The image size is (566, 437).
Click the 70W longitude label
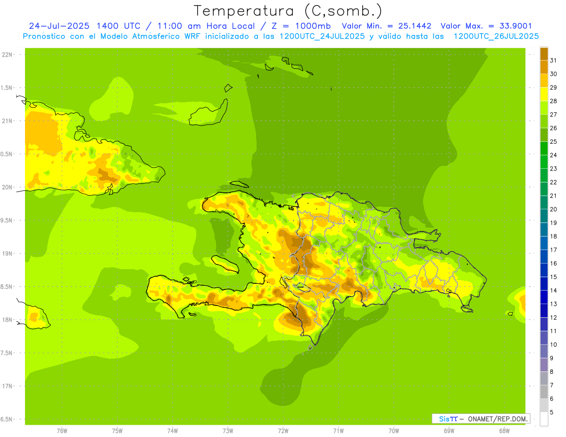pos(394,430)
